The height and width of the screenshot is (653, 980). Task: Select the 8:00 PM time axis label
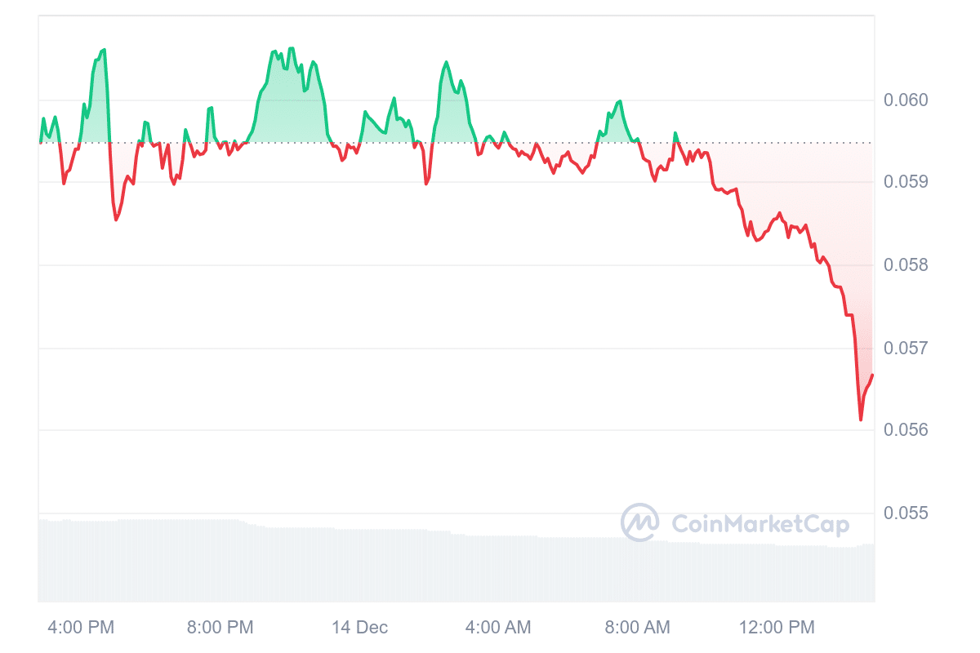(x=220, y=628)
